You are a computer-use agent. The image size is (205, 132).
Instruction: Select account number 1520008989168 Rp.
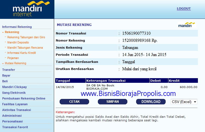point(140,40)
